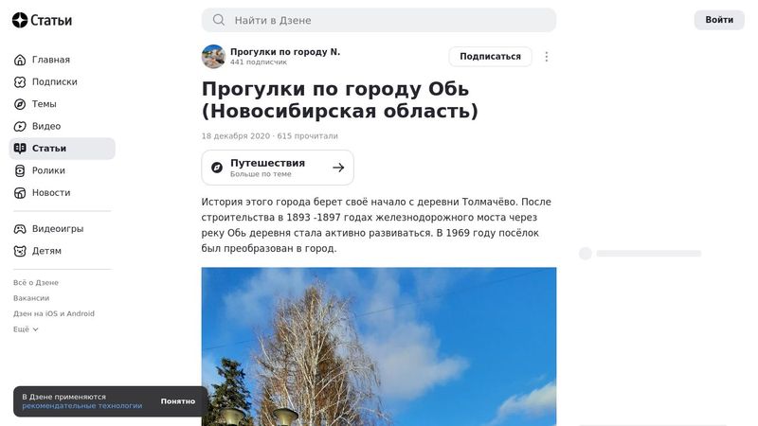The height and width of the screenshot is (426, 758).
Task: Click the Детям bear icon
Action: point(20,251)
